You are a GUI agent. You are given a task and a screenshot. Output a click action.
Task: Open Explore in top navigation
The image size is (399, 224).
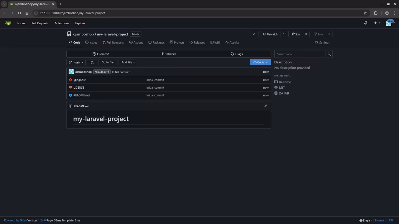(80, 23)
